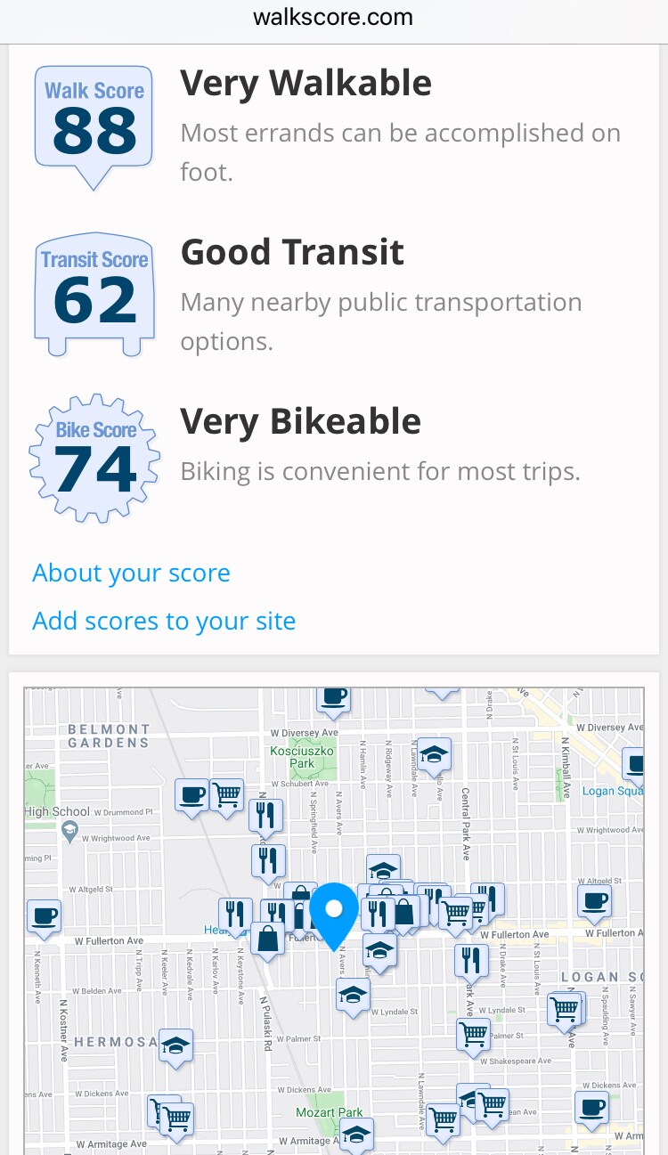Select coffee cup marker by W Altgeld St right side

[x=594, y=899]
